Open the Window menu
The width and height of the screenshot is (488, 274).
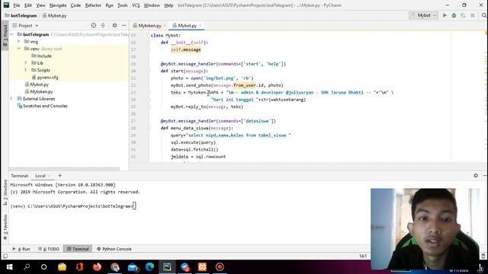tap(152, 5)
